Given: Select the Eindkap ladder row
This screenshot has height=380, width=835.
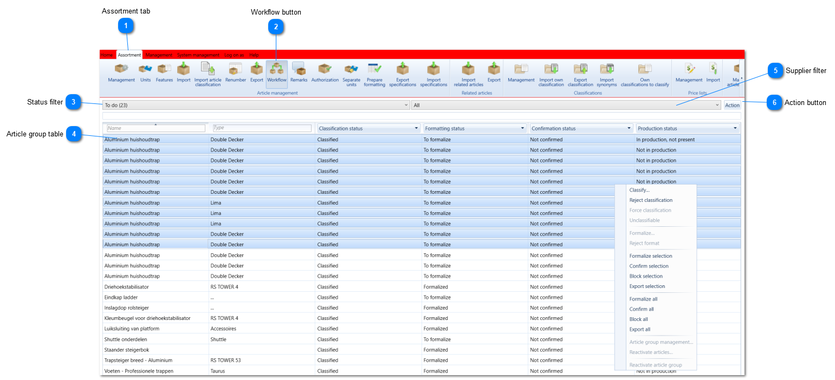Looking at the screenshot, I should 422,297.
